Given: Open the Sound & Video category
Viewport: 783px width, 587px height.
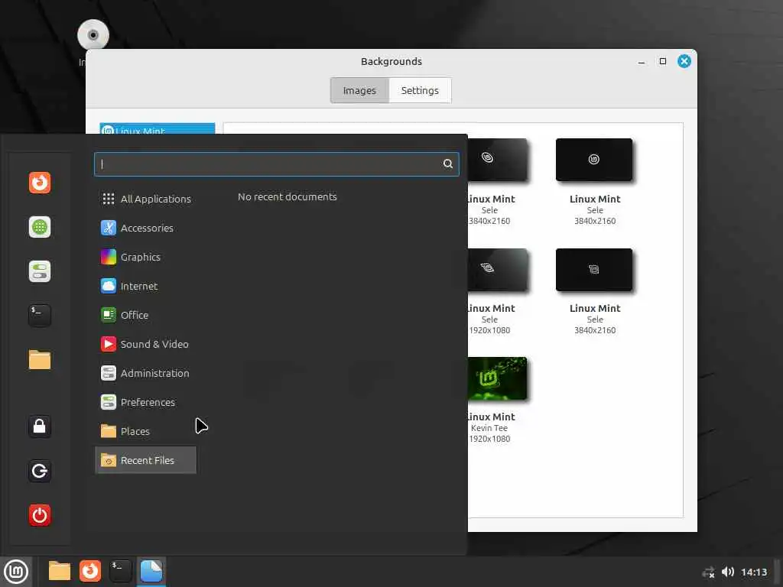Looking at the screenshot, I should [146, 344].
